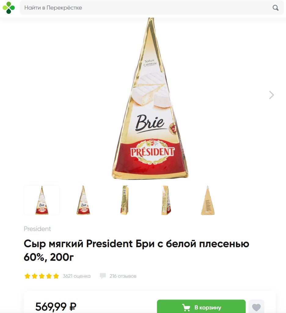286x313 pixels.
Task: Select the third side-view package thumbnail
Action: click(x=125, y=200)
